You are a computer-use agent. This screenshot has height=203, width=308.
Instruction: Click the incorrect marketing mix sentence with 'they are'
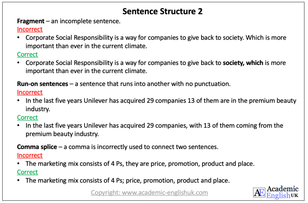[140, 163]
